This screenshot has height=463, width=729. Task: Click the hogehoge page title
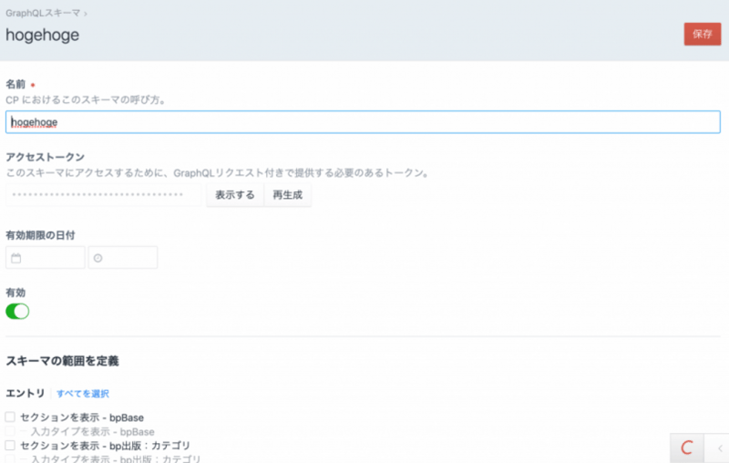[42, 36]
